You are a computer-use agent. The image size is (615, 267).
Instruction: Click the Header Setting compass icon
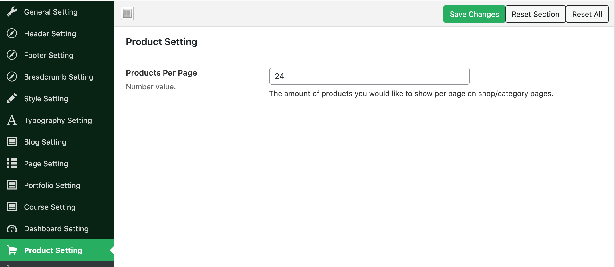(x=12, y=33)
